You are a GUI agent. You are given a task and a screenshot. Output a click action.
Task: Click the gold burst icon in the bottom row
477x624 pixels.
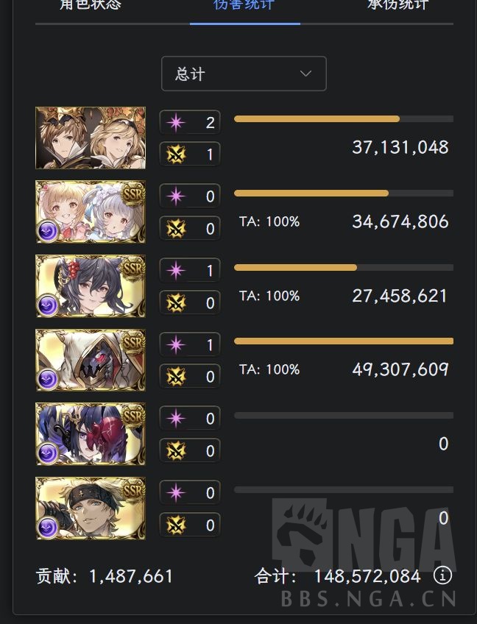pos(176,525)
